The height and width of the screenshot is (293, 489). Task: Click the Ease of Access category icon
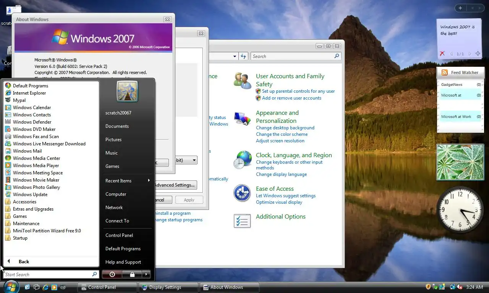(242, 193)
